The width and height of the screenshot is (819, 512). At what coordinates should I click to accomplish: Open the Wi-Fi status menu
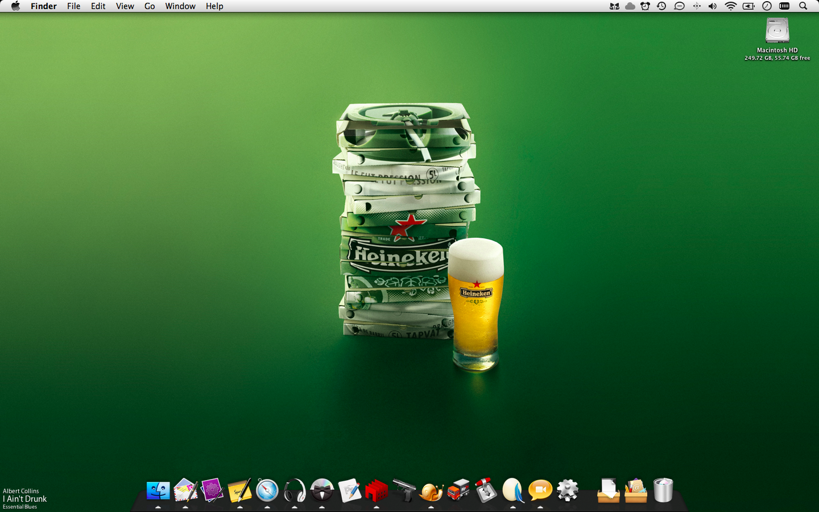click(731, 6)
